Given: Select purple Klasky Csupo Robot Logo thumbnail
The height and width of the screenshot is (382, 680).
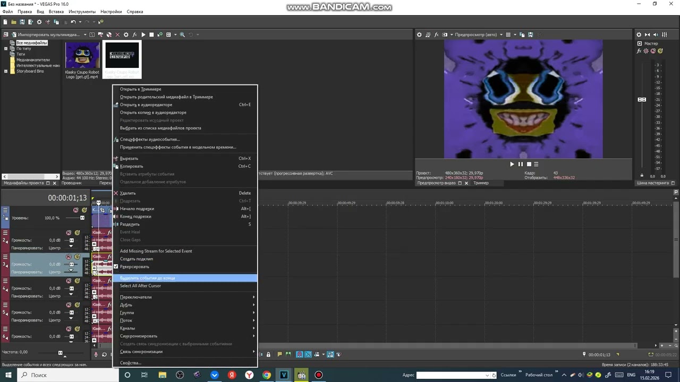Looking at the screenshot, I should (82, 56).
